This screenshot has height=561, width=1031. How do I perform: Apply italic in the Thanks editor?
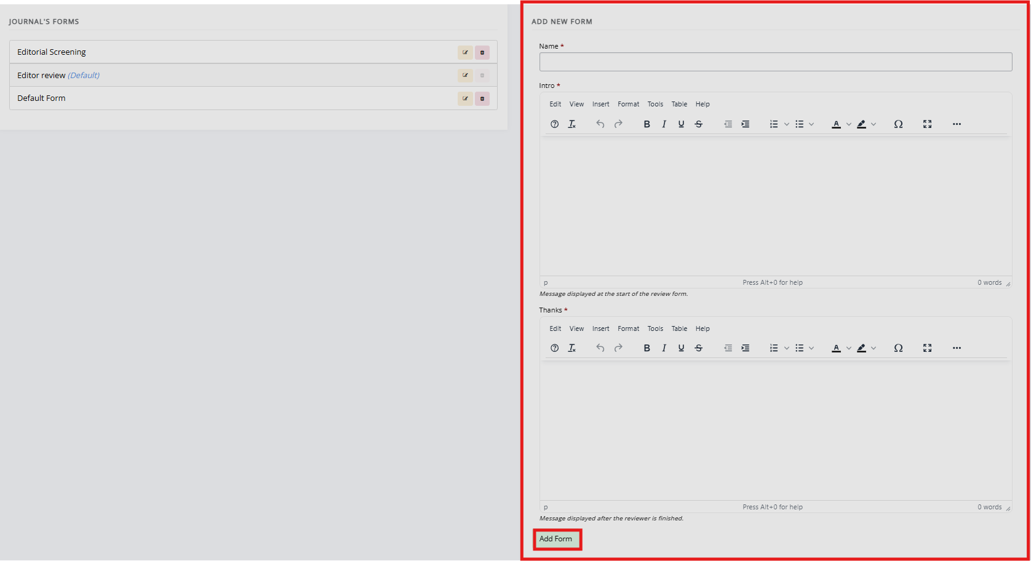664,348
